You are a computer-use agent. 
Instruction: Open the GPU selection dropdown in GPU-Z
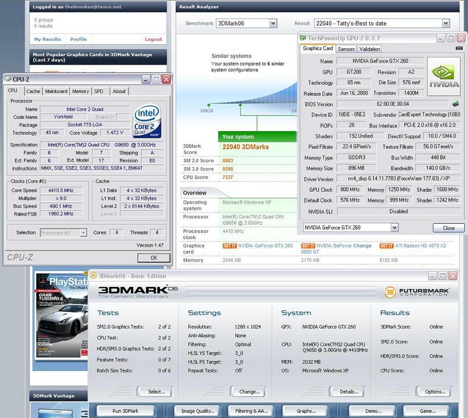pos(395,228)
